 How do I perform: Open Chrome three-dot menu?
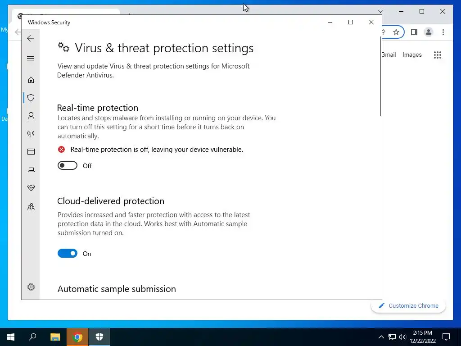(443, 32)
